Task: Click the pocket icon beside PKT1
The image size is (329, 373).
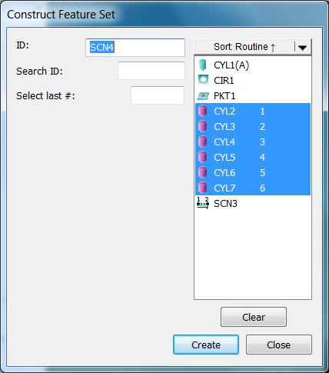Action: (x=203, y=96)
